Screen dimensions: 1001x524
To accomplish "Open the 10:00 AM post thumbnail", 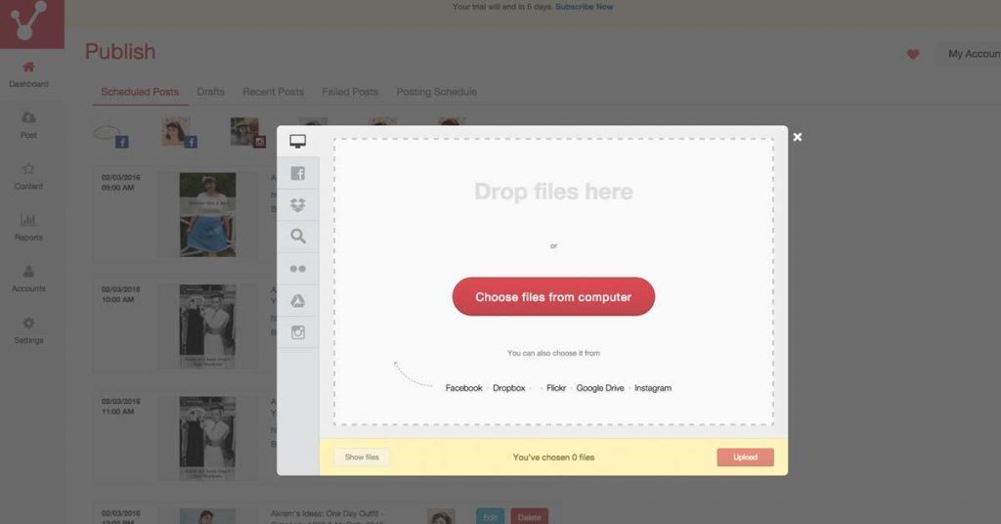I will pos(207,327).
